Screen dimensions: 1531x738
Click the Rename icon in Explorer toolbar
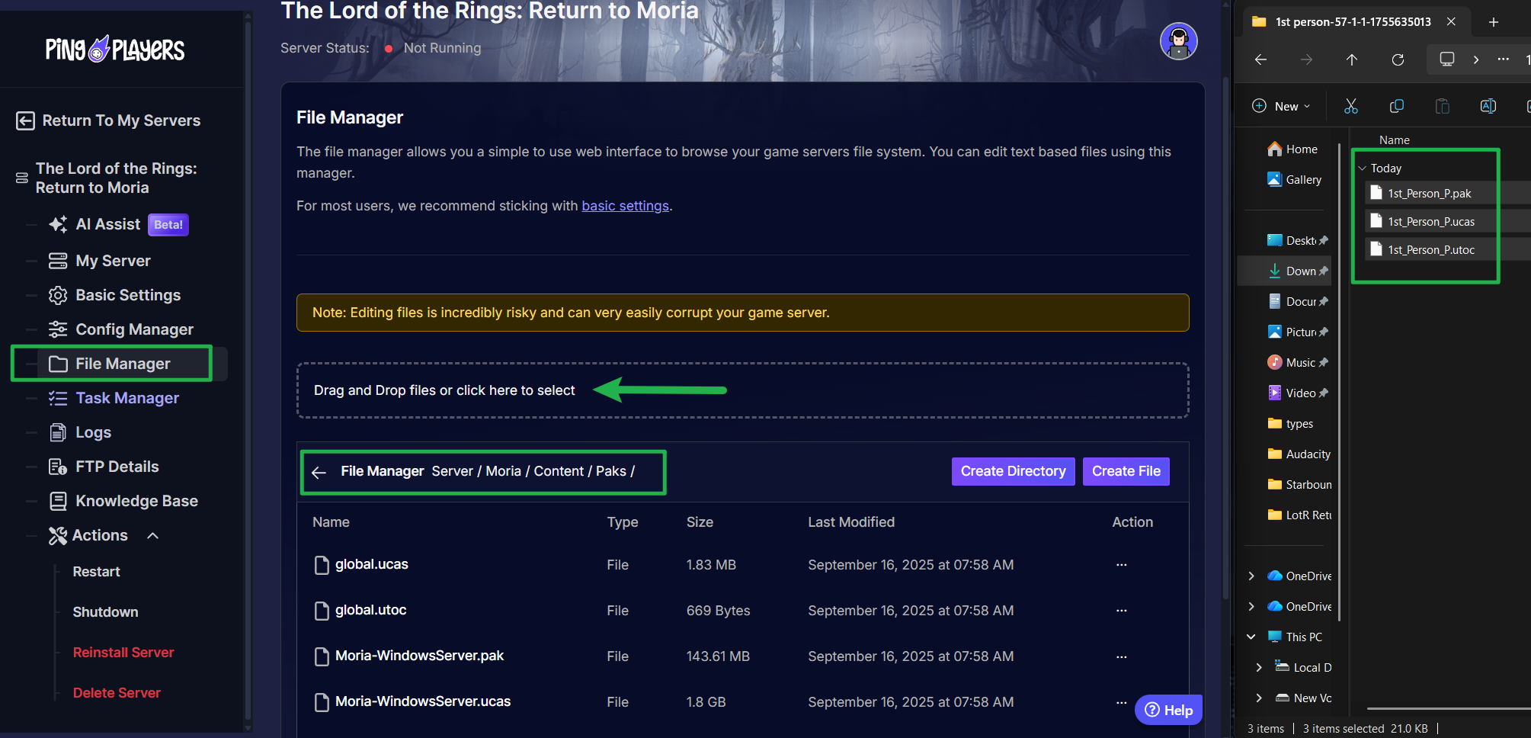(x=1488, y=107)
